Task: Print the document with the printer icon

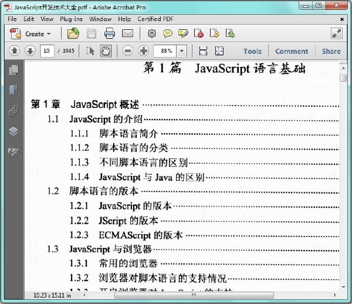Action: click(x=110, y=33)
